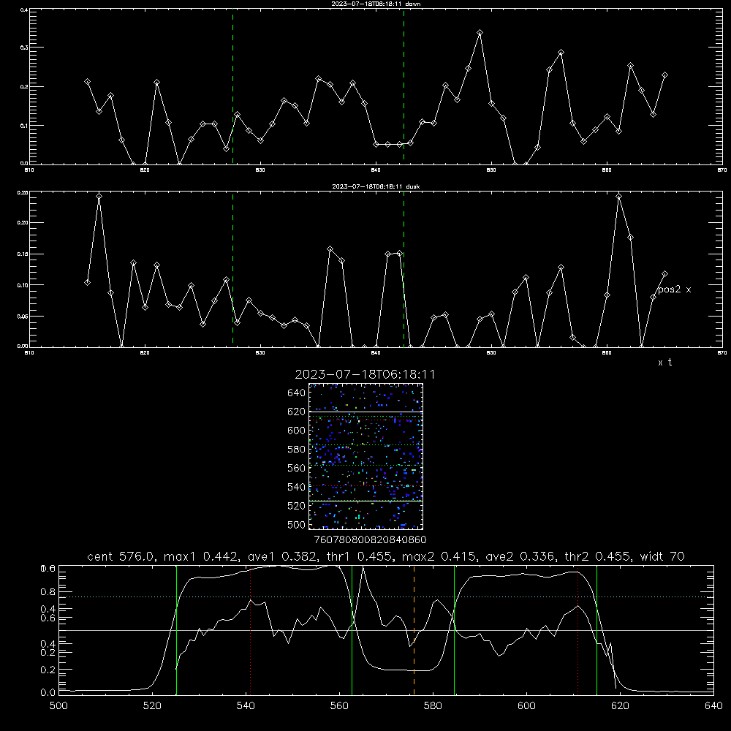The width and height of the screenshot is (731, 731).
Task: Click the dusk plot y-axis label 0.10
Action: click(x=23, y=285)
